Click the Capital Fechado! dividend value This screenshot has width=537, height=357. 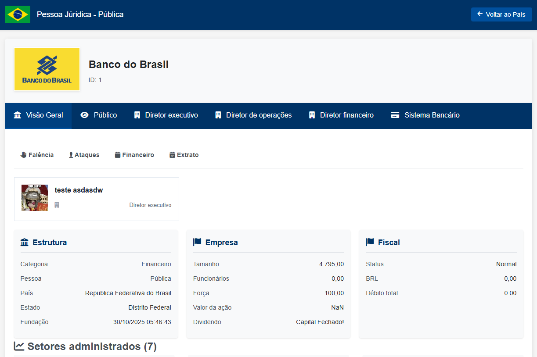tap(320, 322)
